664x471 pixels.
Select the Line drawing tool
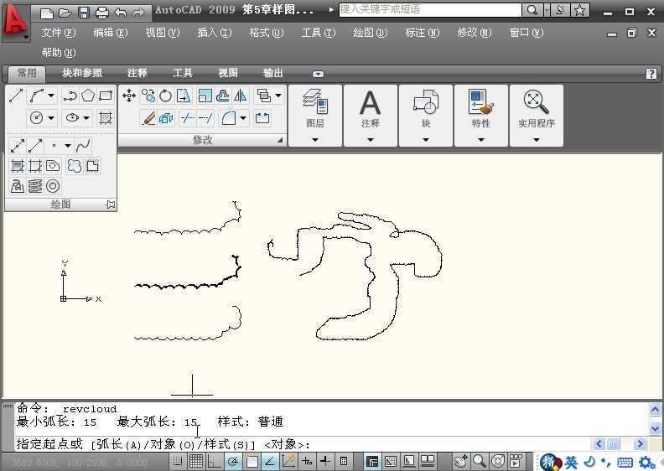click(16, 96)
